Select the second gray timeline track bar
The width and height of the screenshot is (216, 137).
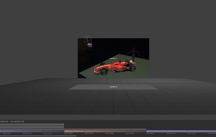click(x=32, y=127)
